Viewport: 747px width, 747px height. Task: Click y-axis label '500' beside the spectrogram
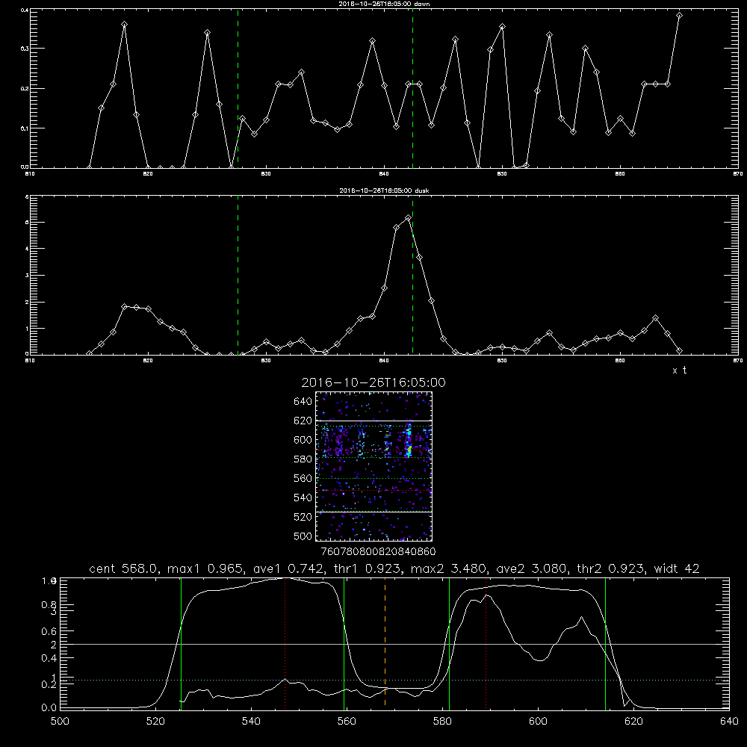303,536
